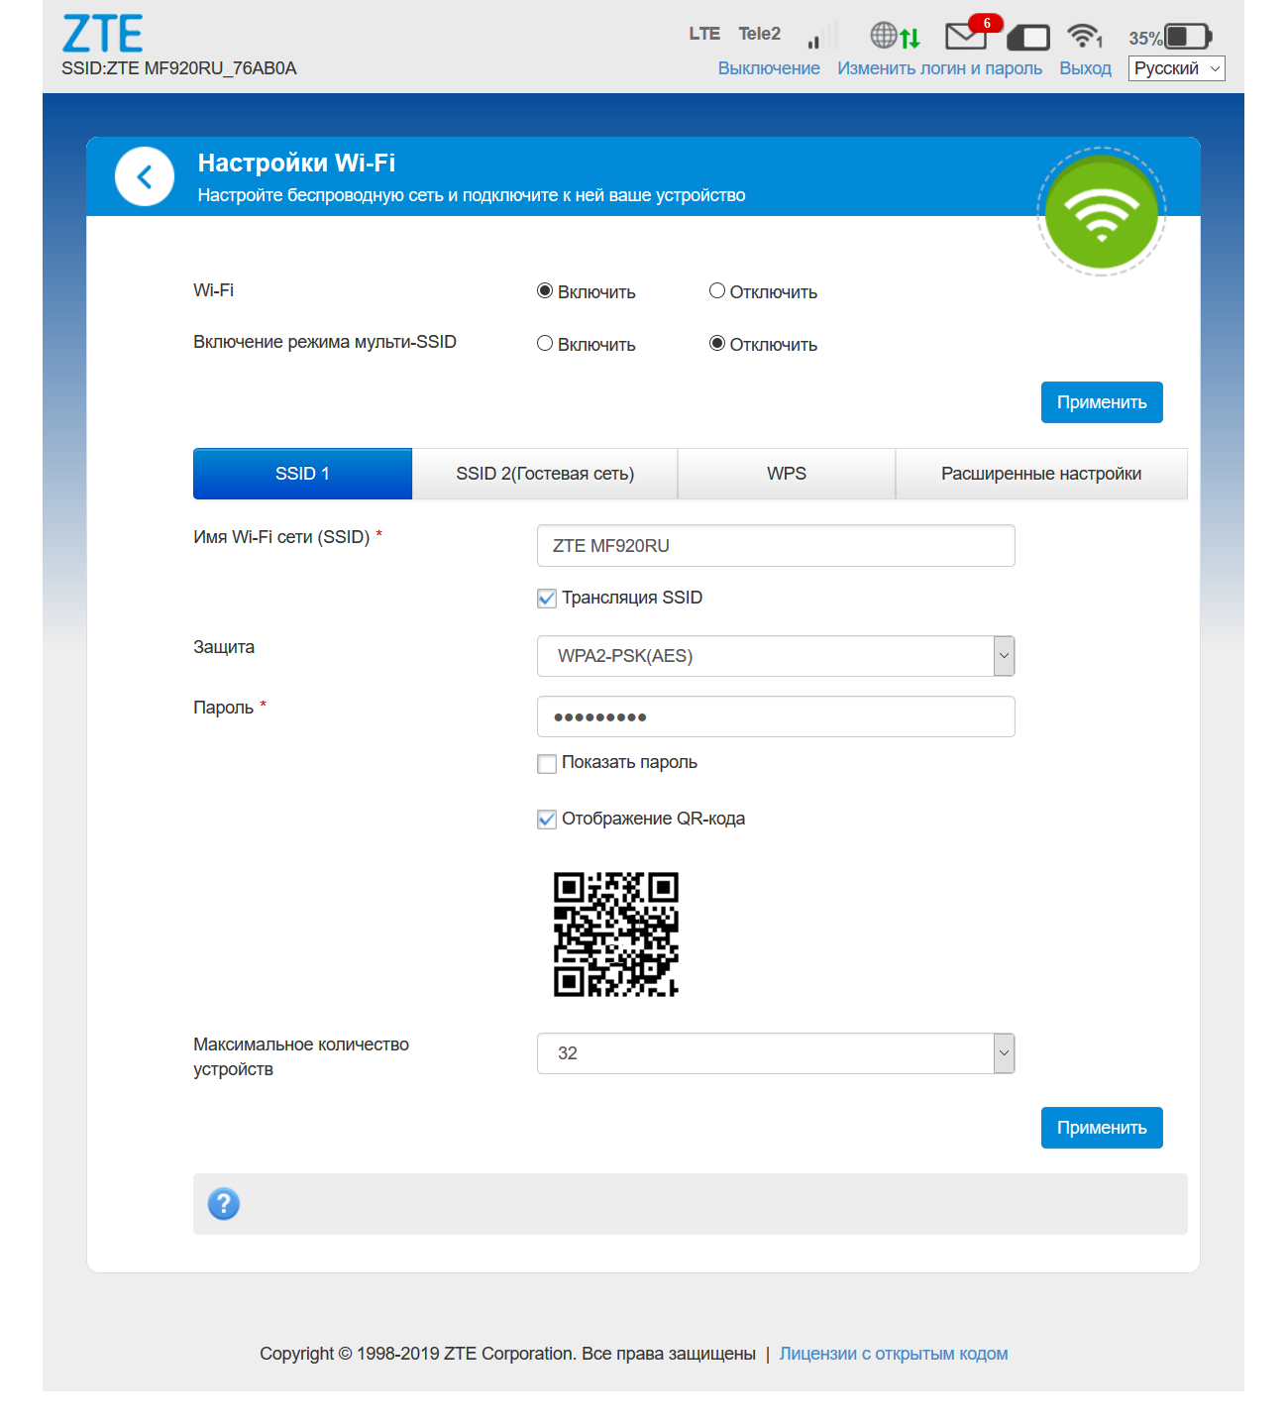The height and width of the screenshot is (1428, 1286).
Task: Click the battery level icon
Action: pos(1188,37)
